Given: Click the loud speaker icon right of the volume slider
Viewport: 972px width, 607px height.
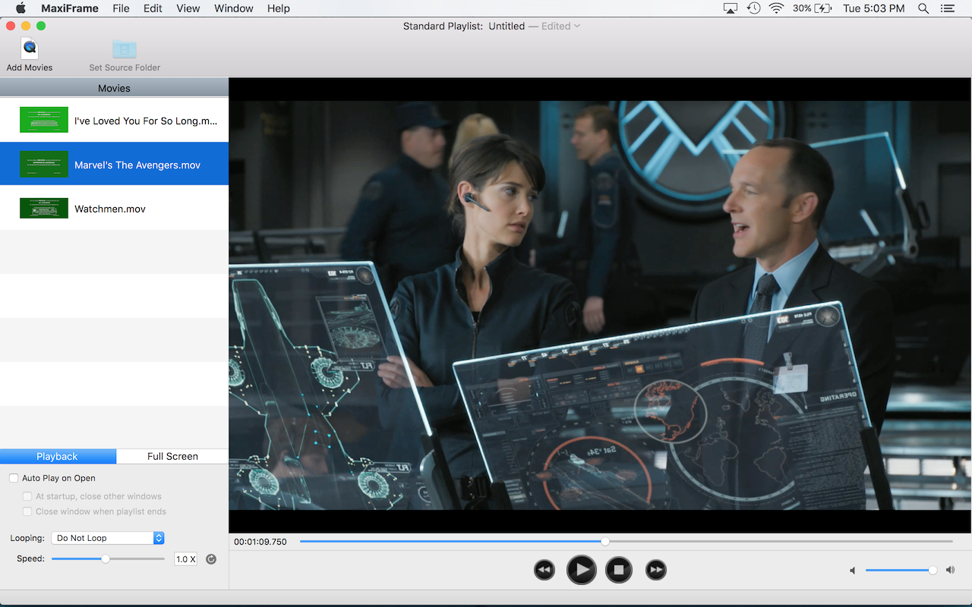Looking at the screenshot, I should [950, 570].
